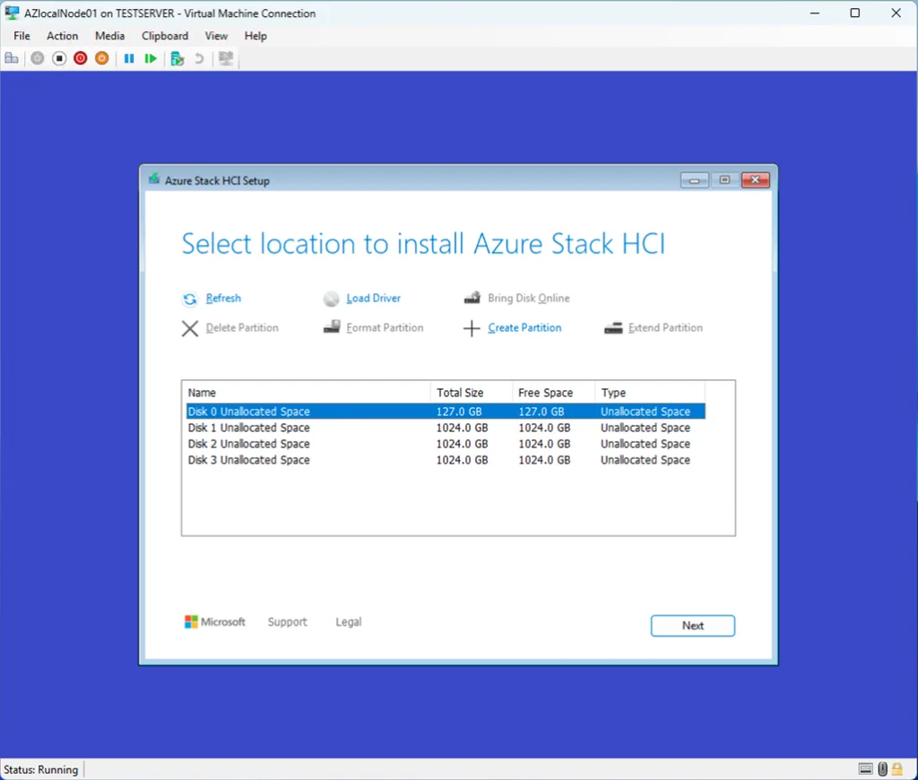Click the Refresh link
This screenshot has width=918, height=780.
[223, 299]
